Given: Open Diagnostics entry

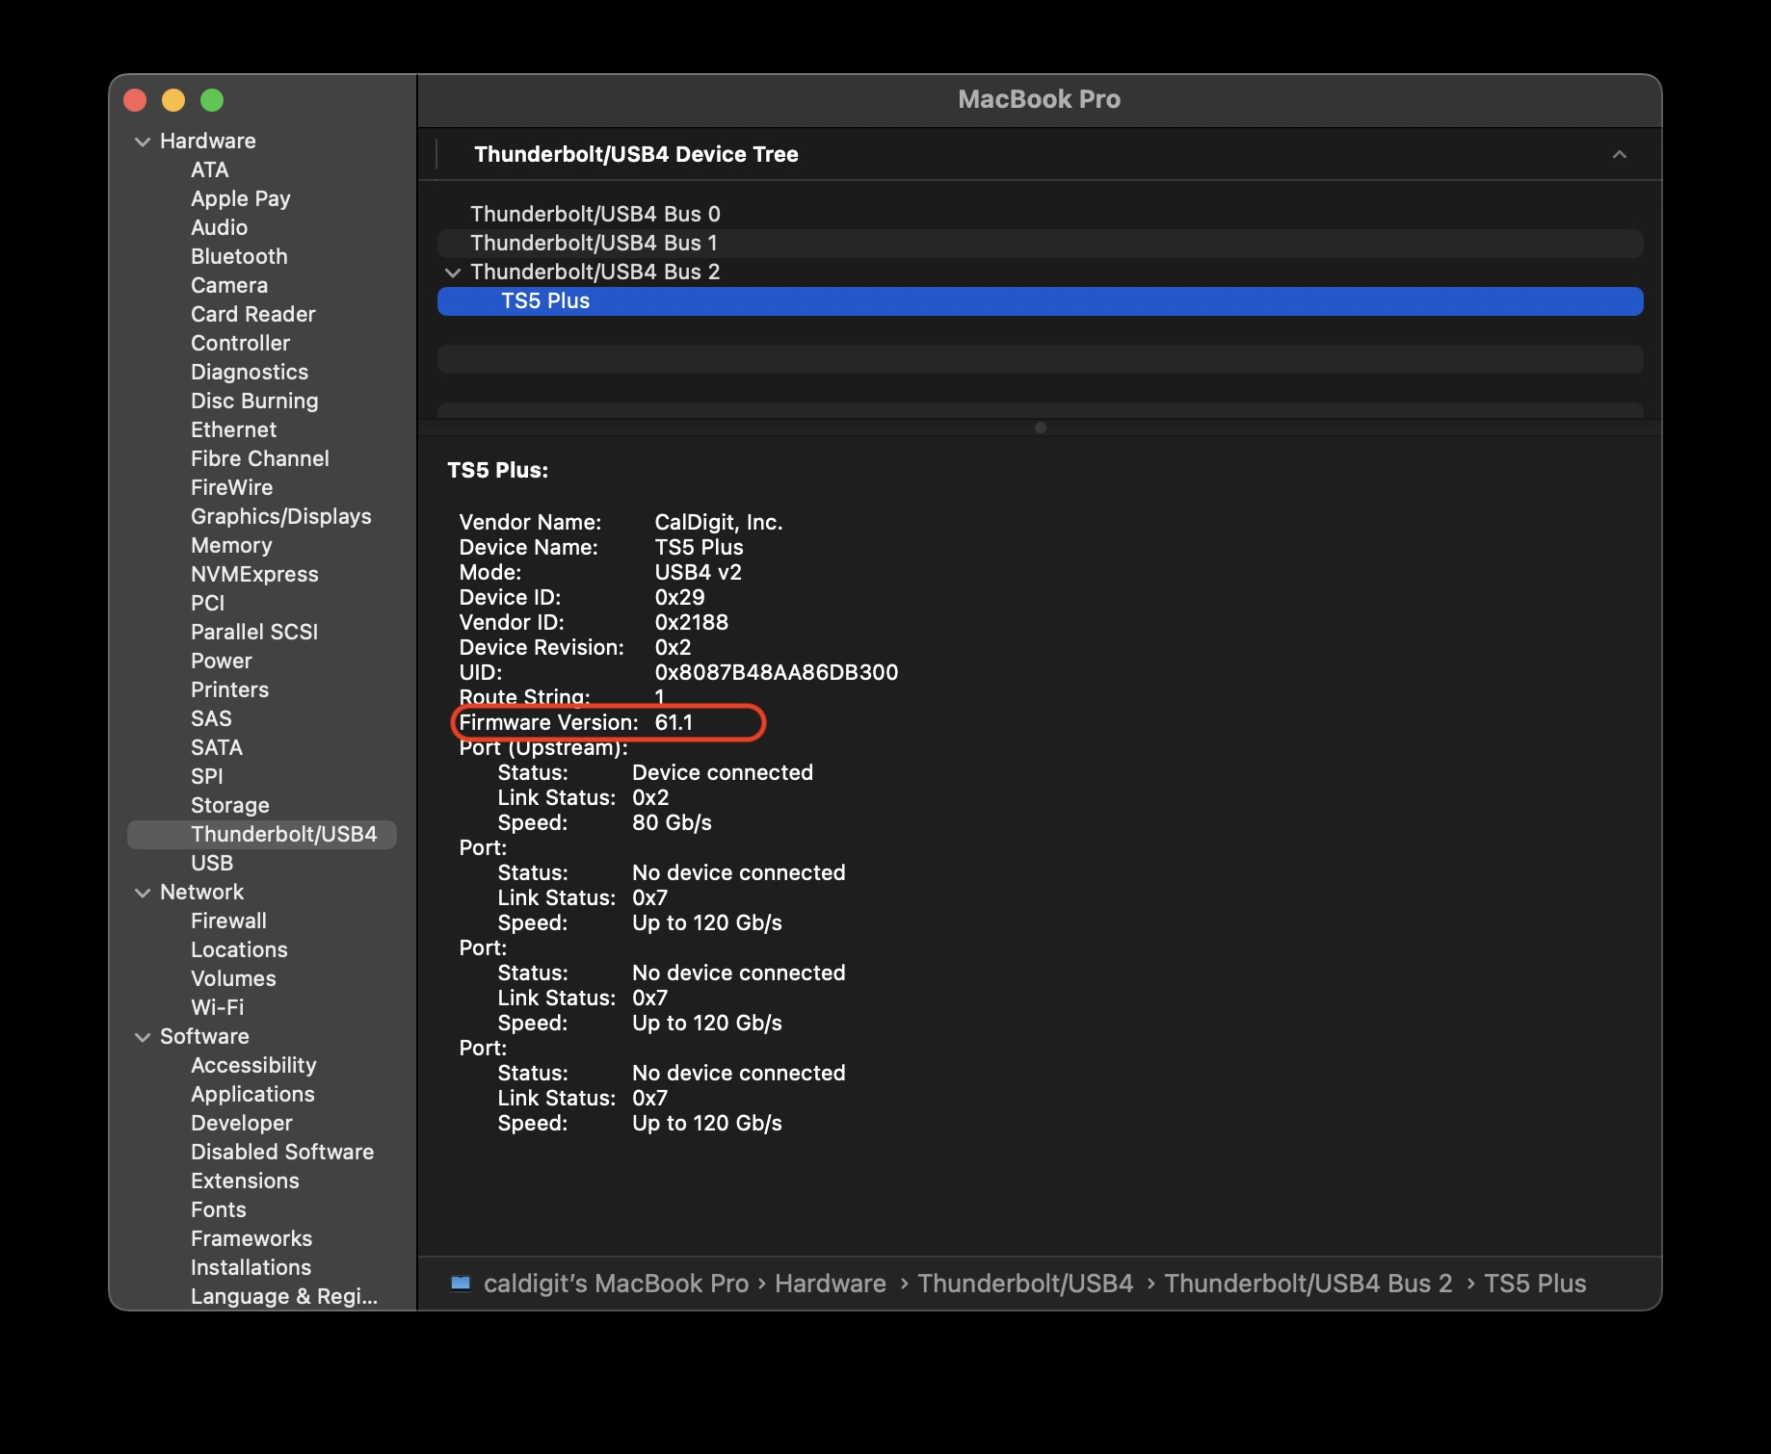Looking at the screenshot, I should (x=250, y=372).
